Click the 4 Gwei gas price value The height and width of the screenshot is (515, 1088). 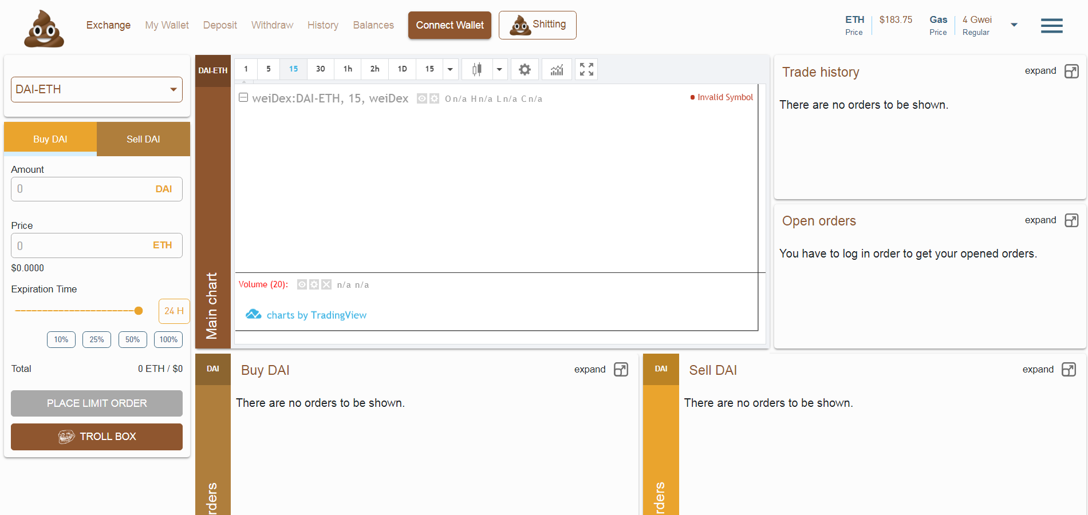pos(977,19)
